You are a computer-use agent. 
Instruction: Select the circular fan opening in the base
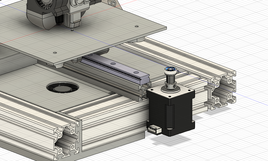[62, 88]
